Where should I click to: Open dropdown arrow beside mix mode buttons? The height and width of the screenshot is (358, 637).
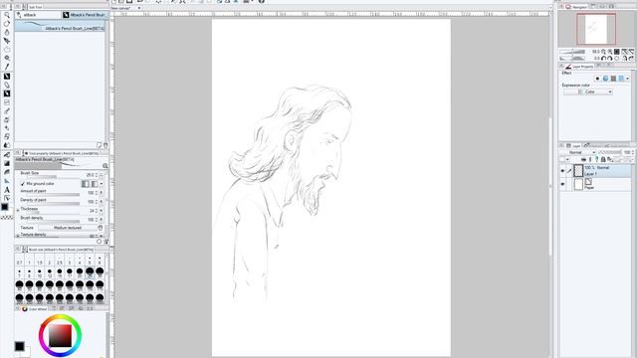click(x=102, y=184)
